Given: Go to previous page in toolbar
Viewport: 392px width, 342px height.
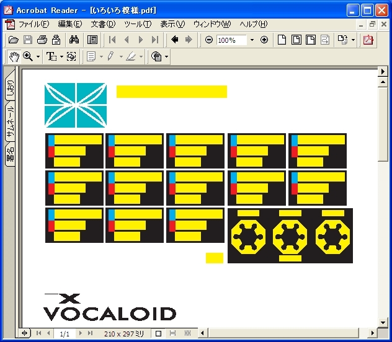Looking at the screenshot, I should tap(127, 40).
